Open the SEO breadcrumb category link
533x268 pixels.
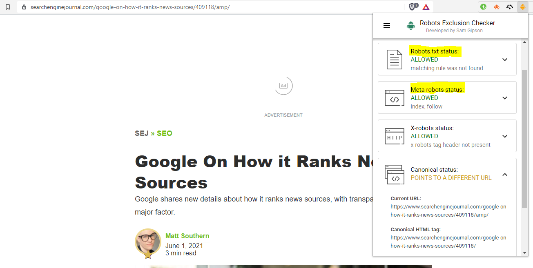tap(165, 133)
